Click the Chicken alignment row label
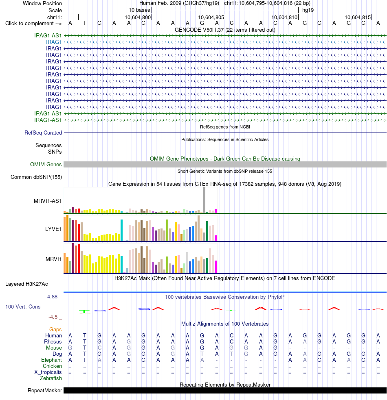The height and width of the screenshot is (400, 387). click(x=53, y=366)
